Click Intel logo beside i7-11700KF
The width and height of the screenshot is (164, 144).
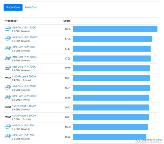pyautogui.click(x=8, y=58)
